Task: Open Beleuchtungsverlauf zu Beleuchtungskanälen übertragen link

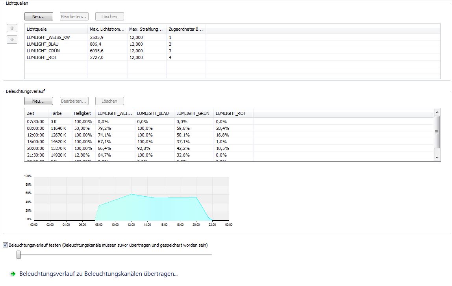Action: (98, 274)
